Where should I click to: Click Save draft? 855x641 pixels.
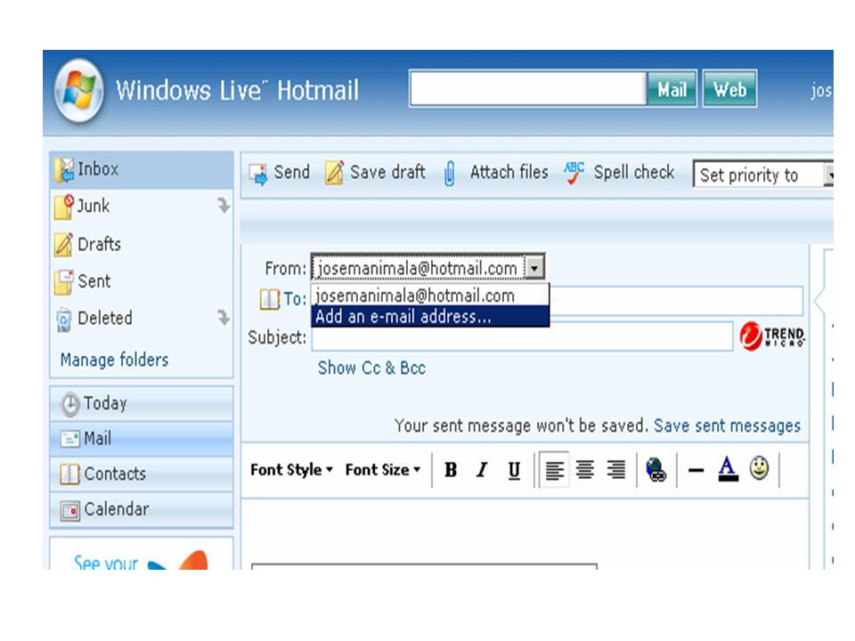[x=387, y=172]
